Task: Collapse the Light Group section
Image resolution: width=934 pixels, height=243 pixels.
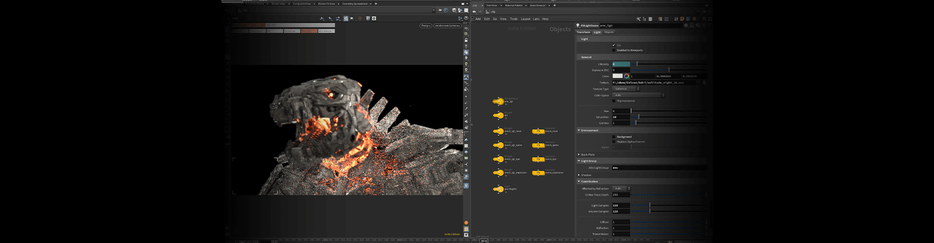Action: tap(579, 161)
